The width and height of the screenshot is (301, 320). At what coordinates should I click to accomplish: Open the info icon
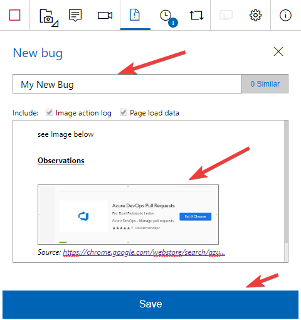(285, 15)
